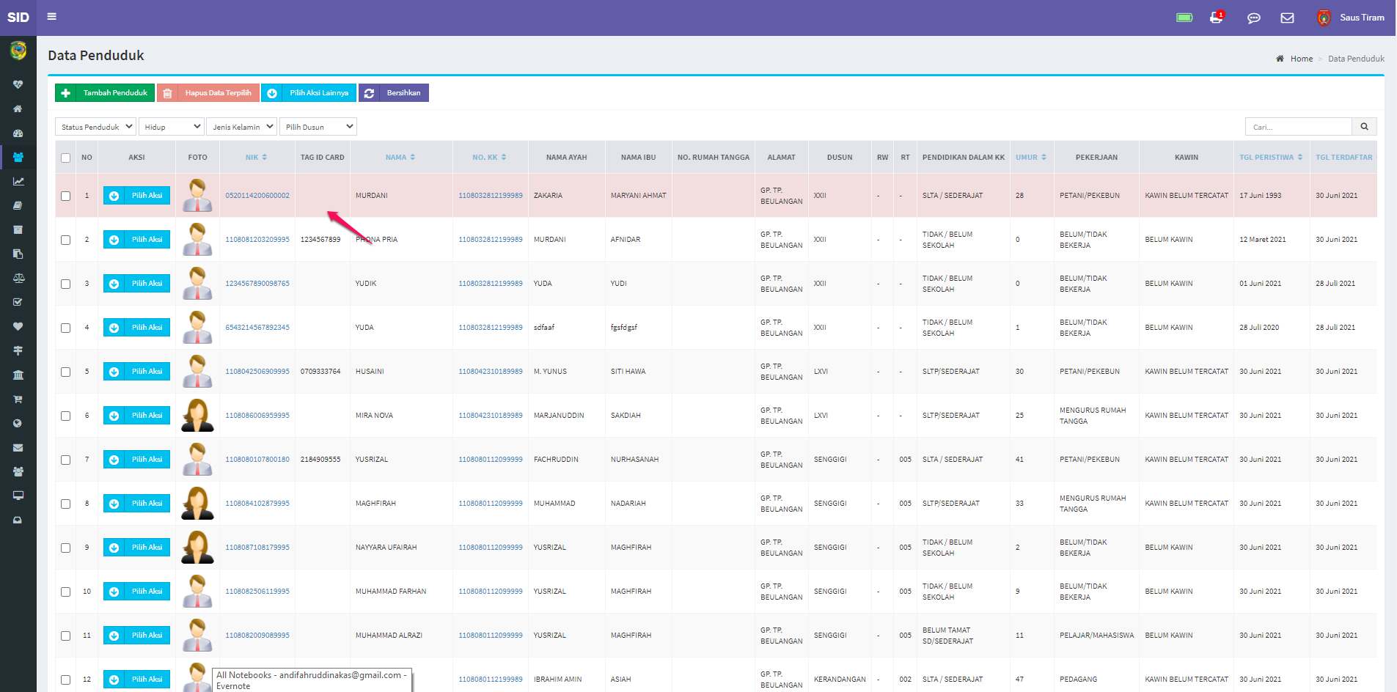Viewport: 1397px width, 692px height.
Task: Click the SID logo
Action: tap(18, 18)
